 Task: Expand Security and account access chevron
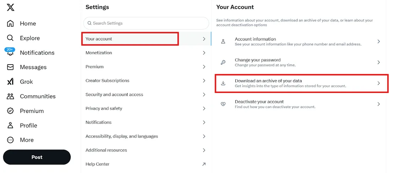pos(204,95)
